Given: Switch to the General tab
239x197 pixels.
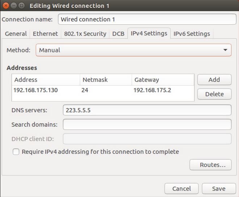Looking at the screenshot, I should pyautogui.click(x=16, y=34).
